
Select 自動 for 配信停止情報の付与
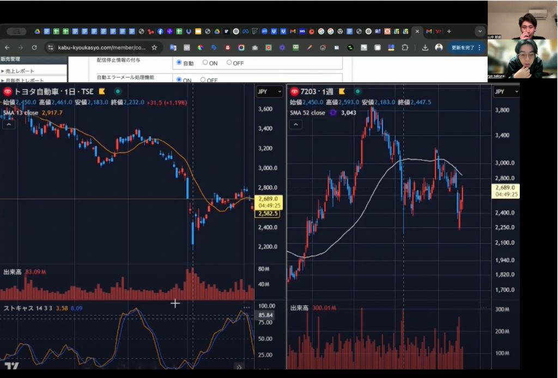pyautogui.click(x=179, y=62)
